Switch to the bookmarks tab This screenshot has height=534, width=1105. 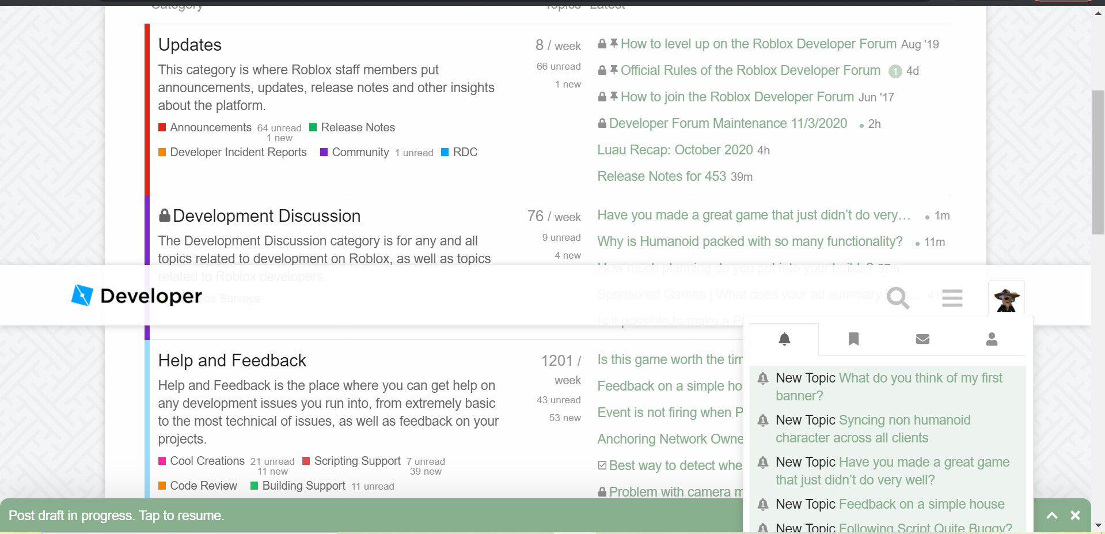pyautogui.click(x=853, y=339)
